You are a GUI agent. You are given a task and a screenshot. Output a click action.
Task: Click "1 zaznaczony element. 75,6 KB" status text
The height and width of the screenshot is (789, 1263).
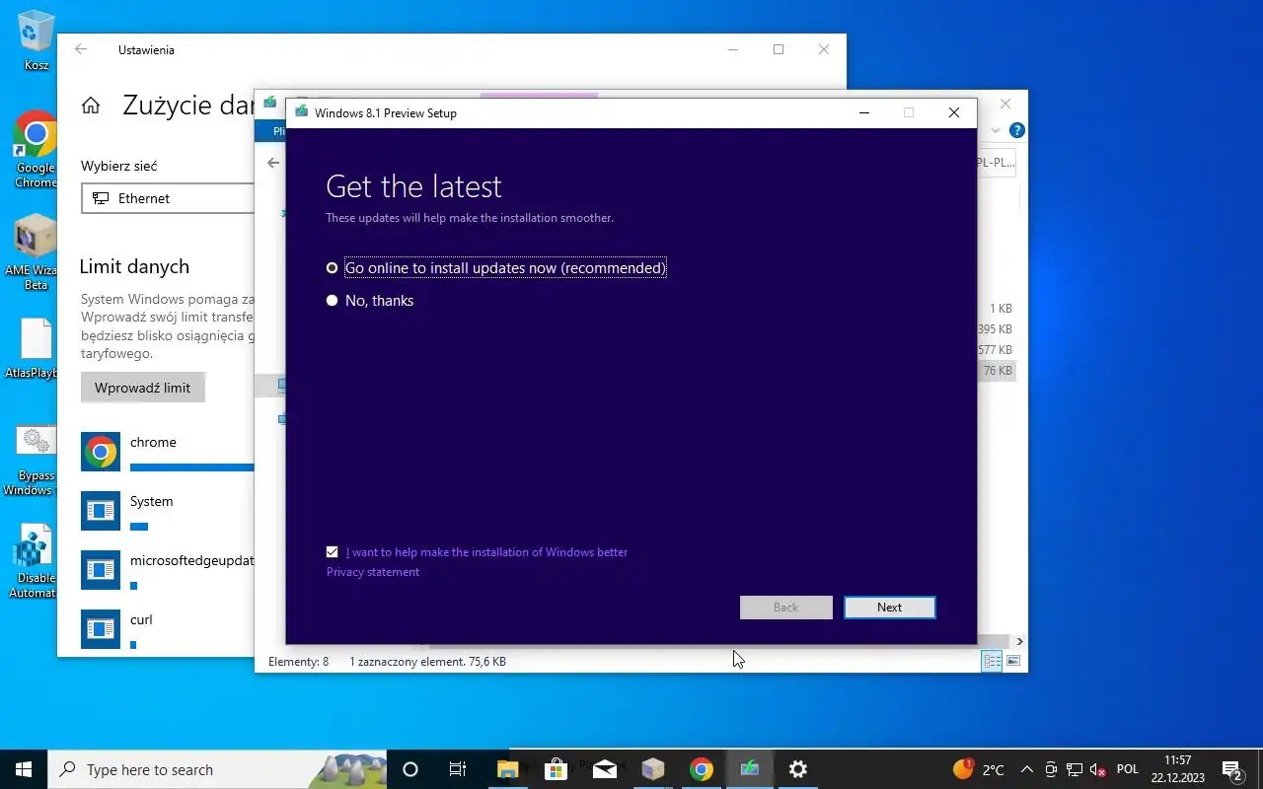[427, 662]
